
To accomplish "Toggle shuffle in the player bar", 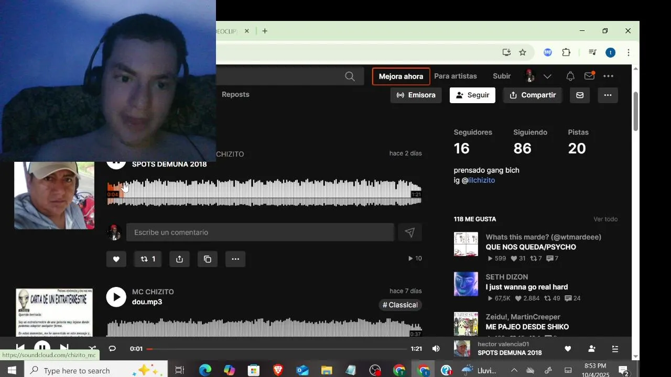I will [x=92, y=349].
